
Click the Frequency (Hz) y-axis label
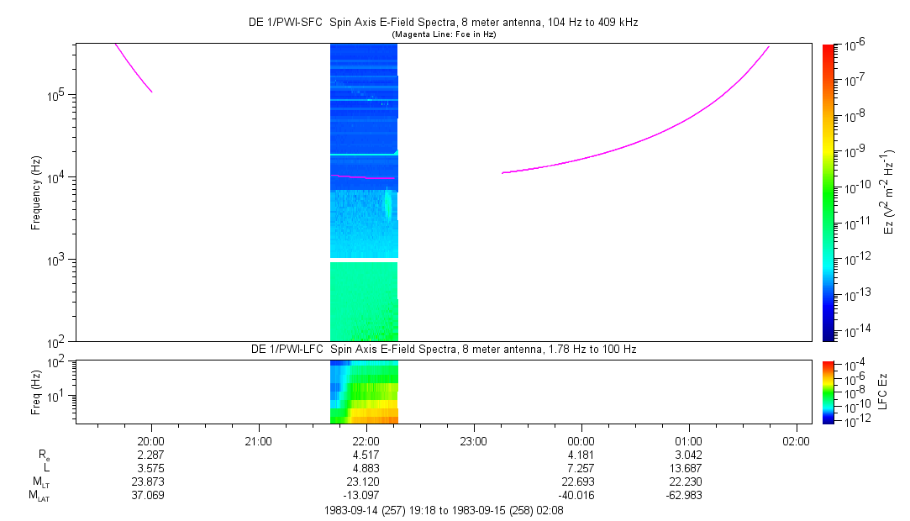37,192
